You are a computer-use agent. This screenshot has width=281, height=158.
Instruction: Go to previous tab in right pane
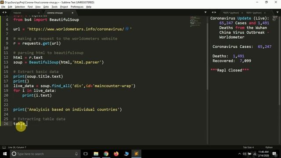pos(213,12)
